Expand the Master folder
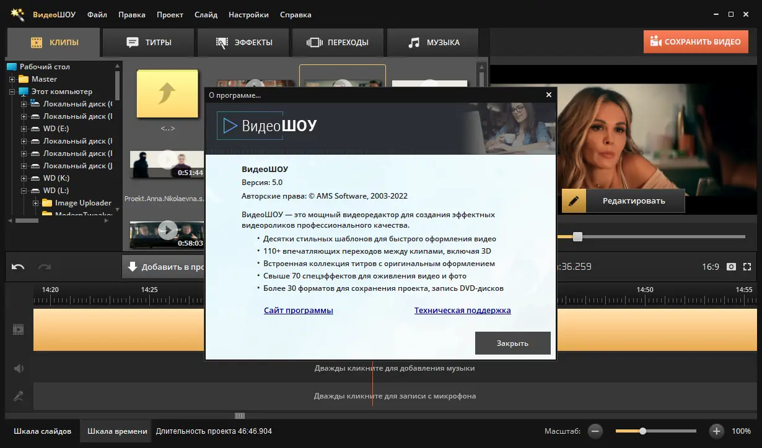The height and width of the screenshot is (448, 762). pyautogui.click(x=12, y=79)
